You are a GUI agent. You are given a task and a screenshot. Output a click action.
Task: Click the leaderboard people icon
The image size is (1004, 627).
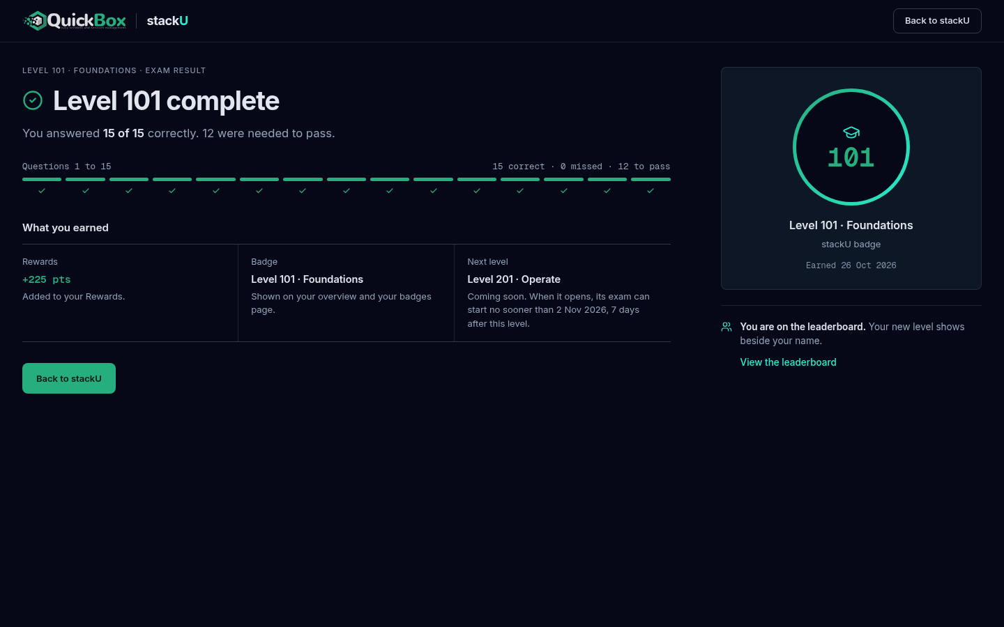727,327
